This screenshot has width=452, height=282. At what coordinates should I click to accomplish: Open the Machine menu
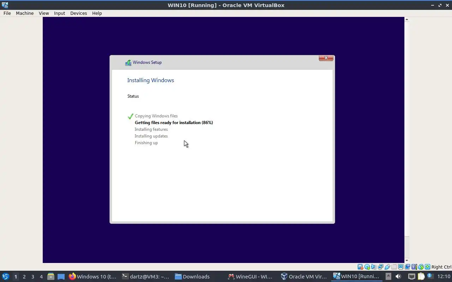pyautogui.click(x=25, y=13)
